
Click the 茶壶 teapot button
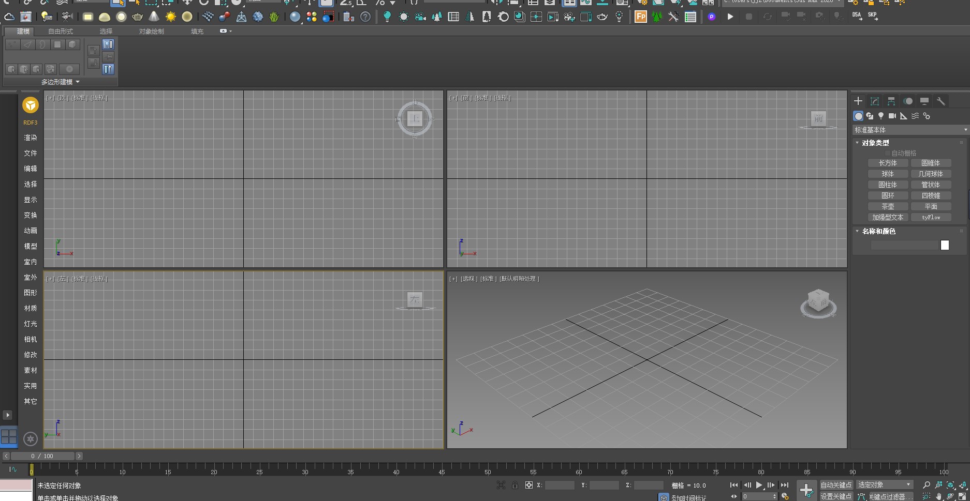(x=888, y=206)
